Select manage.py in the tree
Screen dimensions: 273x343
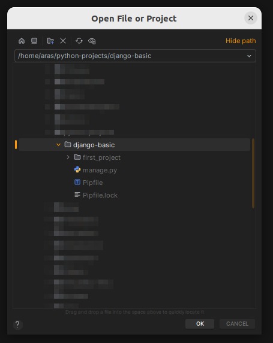100,170
